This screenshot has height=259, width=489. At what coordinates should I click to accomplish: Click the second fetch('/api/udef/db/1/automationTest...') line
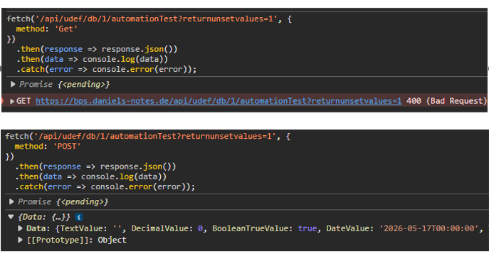[148, 137]
